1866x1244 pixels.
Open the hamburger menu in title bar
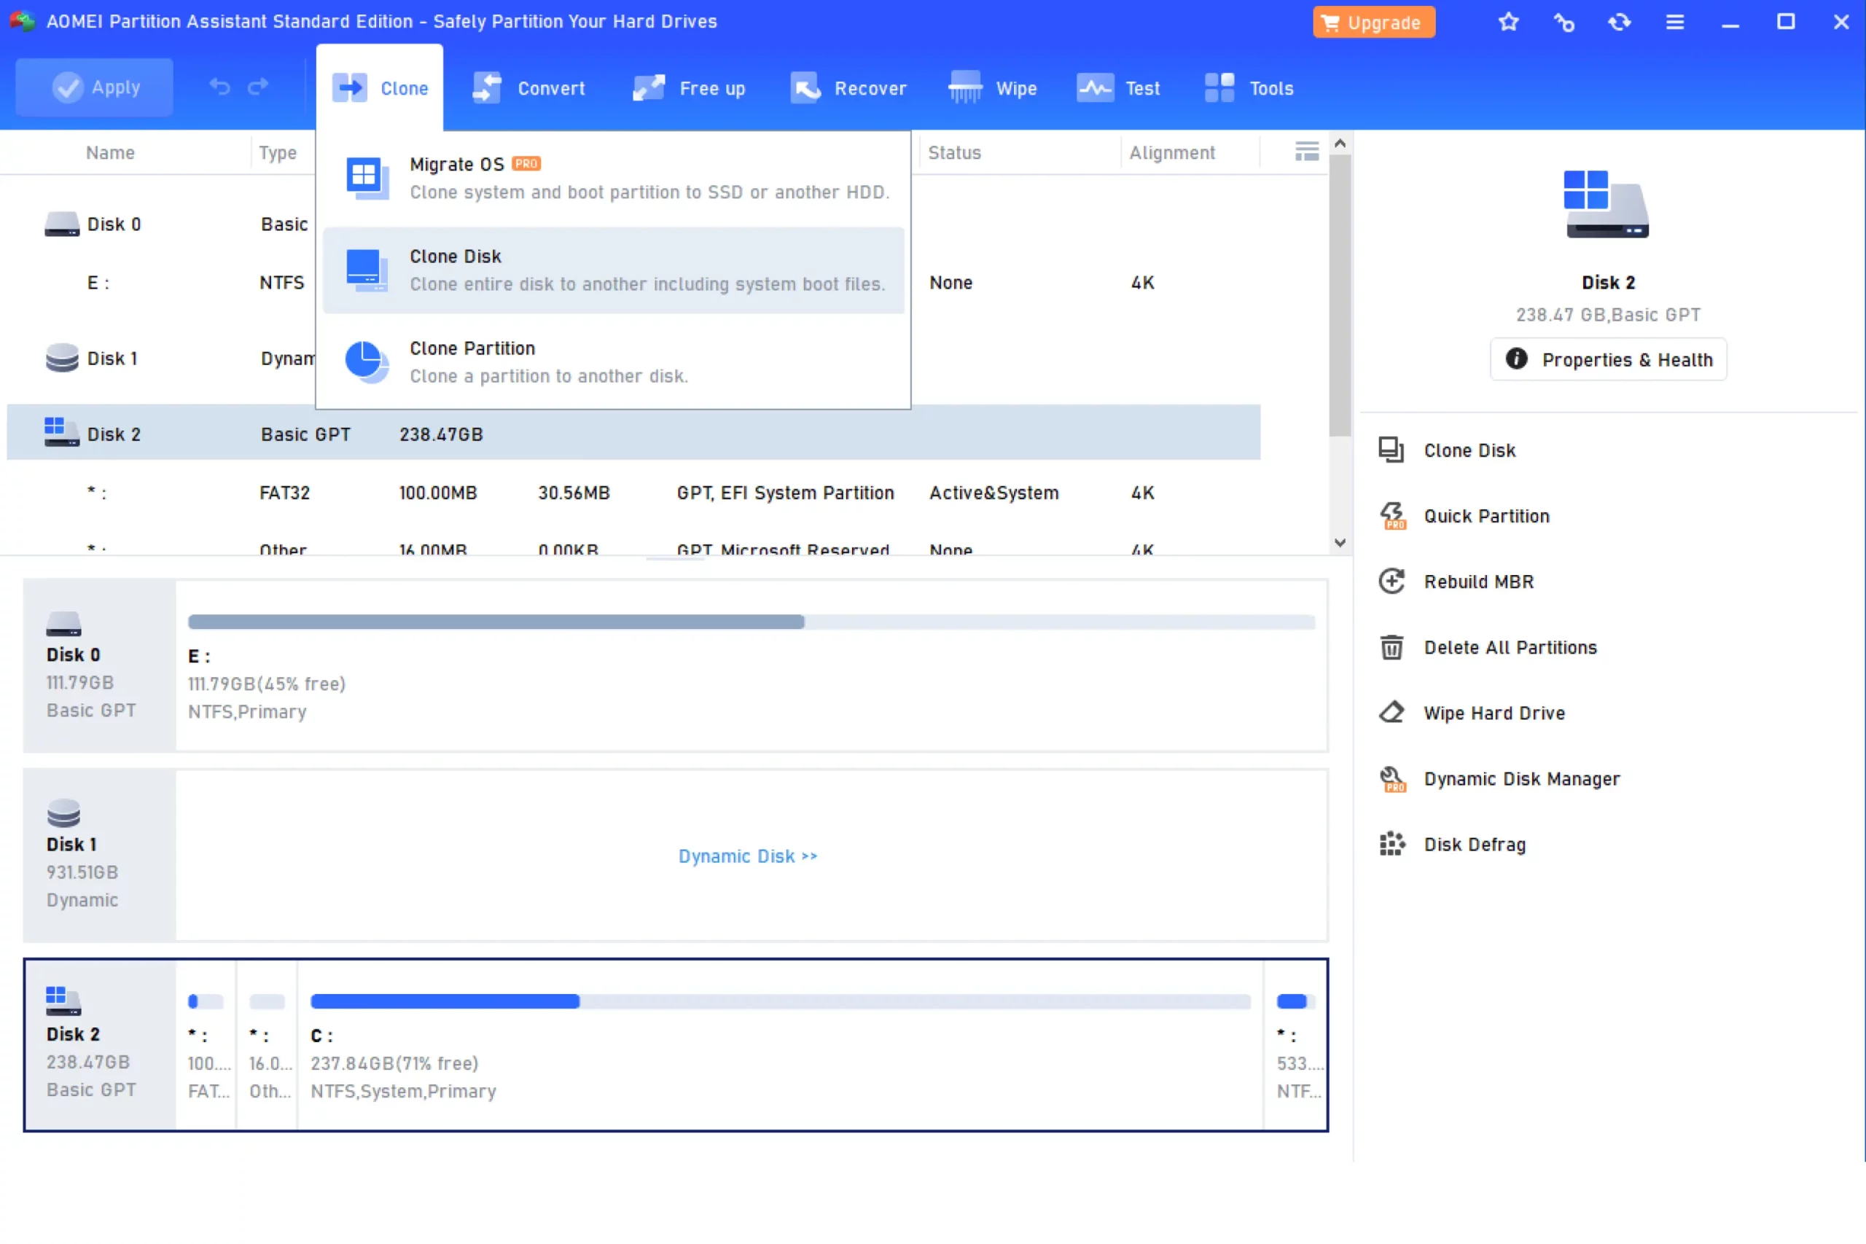[1675, 22]
